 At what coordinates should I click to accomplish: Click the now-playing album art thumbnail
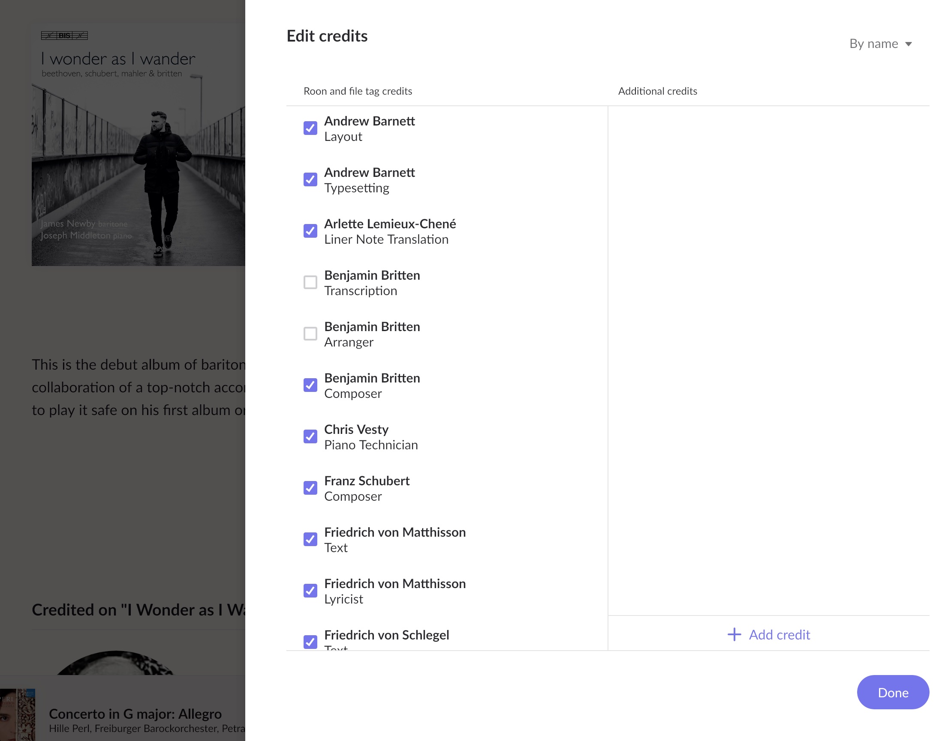tap(18, 714)
